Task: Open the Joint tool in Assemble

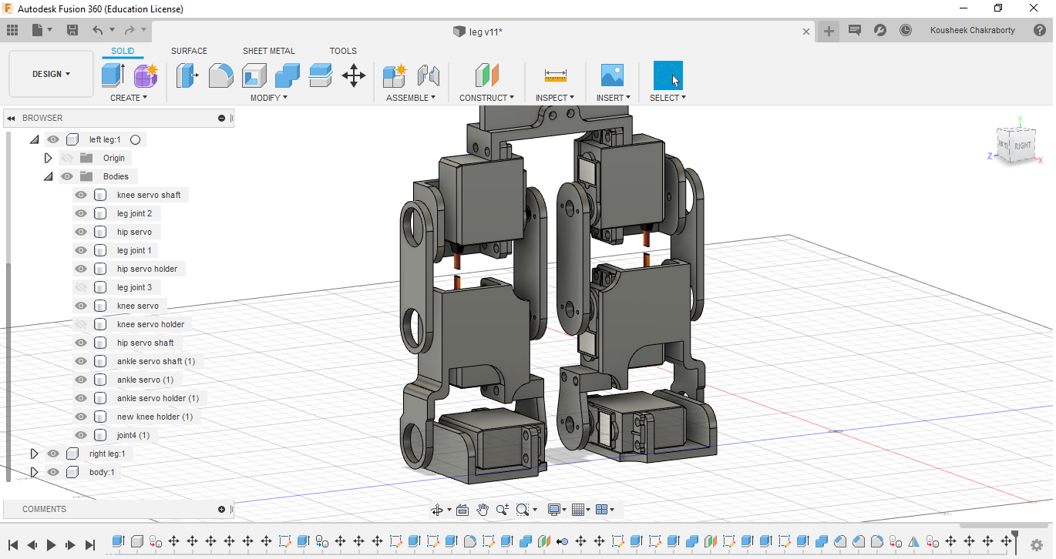Action: 428,75
